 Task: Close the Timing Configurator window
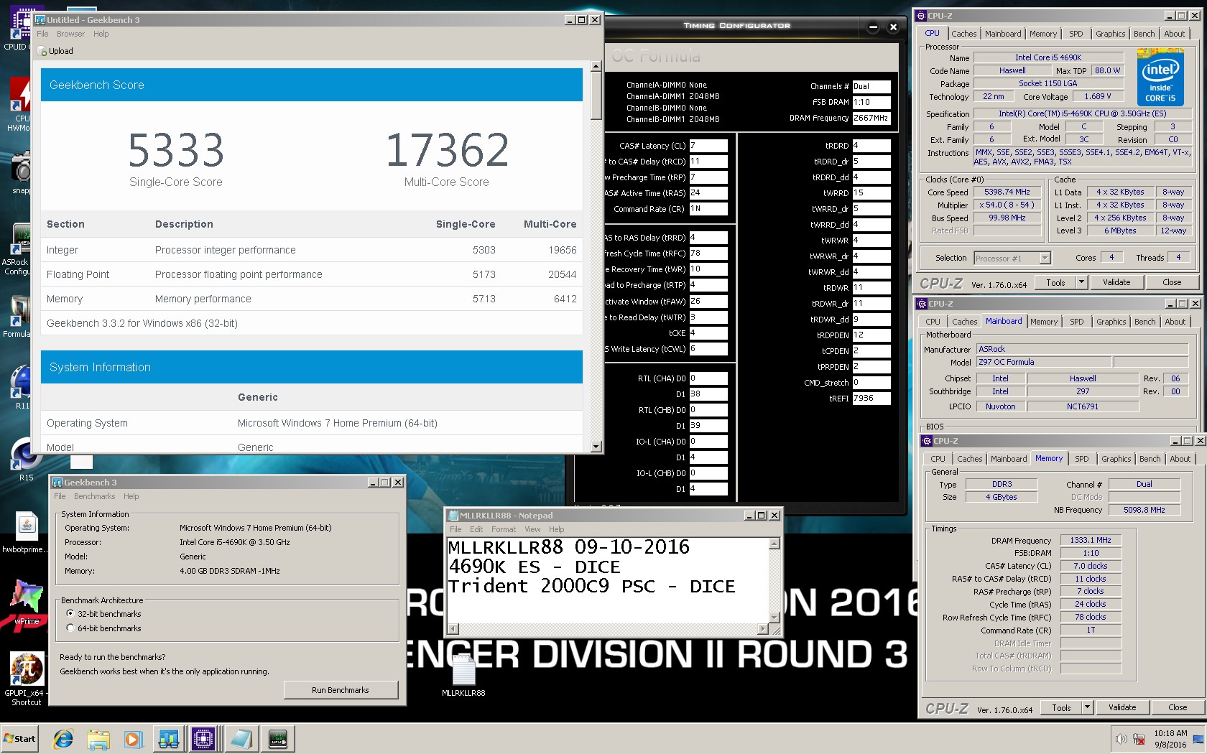tap(893, 27)
